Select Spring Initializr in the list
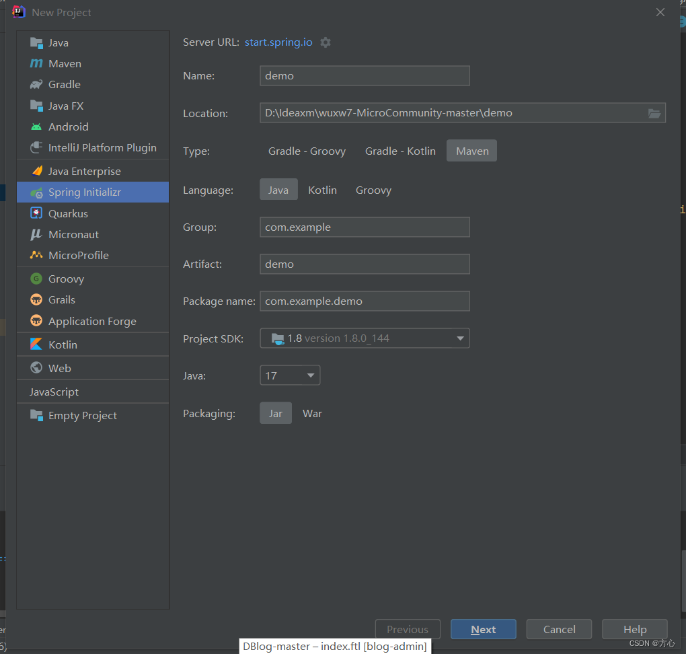 pos(93,192)
